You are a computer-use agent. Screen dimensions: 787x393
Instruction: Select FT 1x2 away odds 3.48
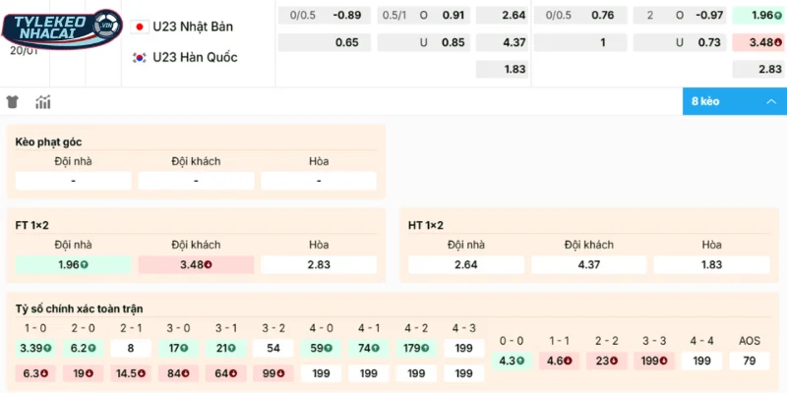pos(196,264)
